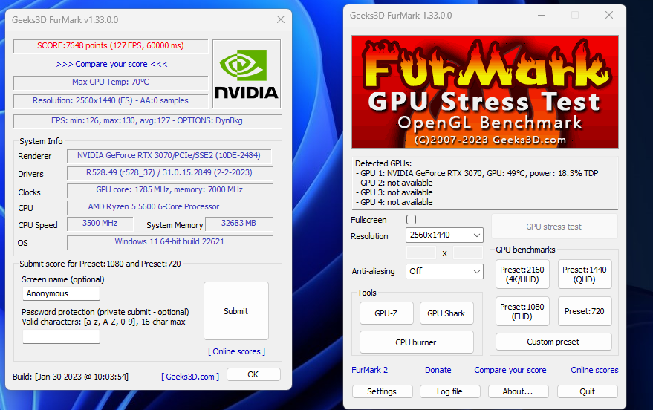
Task: Run the Preset:720 benchmark
Action: coord(585,311)
